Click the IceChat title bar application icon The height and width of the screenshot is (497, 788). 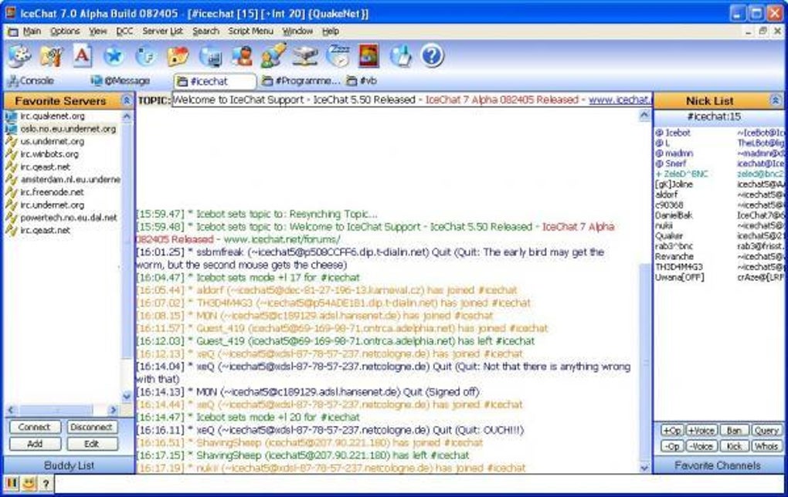pos(10,12)
